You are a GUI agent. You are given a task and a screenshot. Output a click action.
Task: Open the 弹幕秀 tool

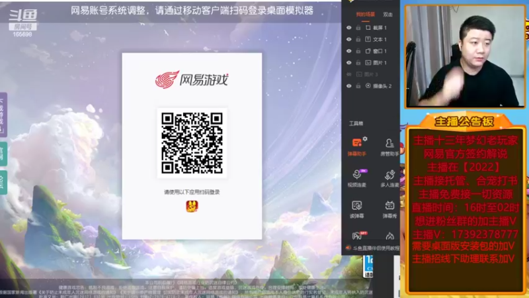coord(389,209)
